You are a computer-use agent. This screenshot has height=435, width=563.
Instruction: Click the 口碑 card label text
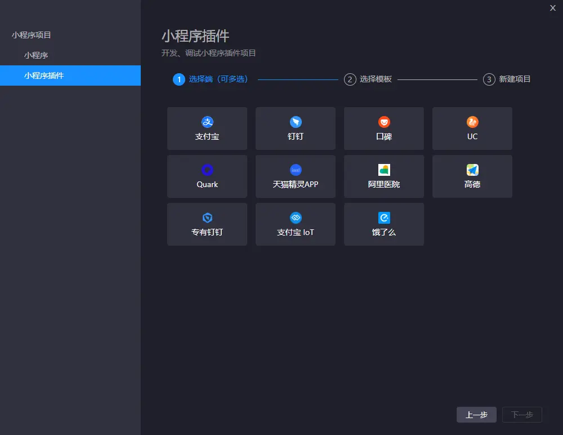click(384, 136)
